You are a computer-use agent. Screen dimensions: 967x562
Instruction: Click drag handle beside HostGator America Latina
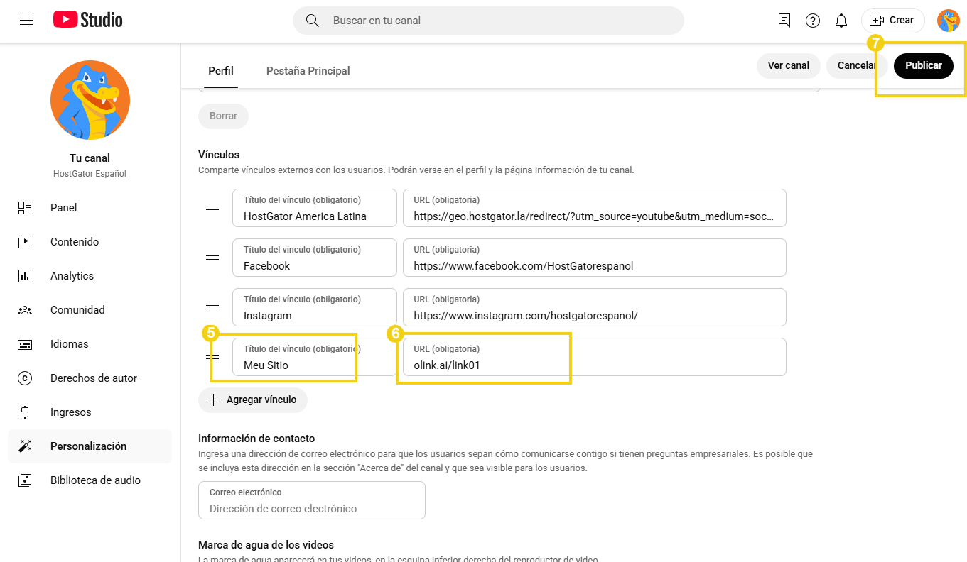point(212,208)
